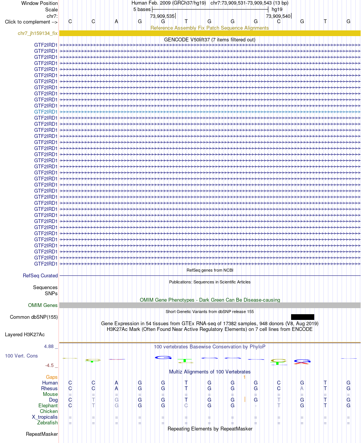
Task: Click 'Repeating Elements by RepeatMasker' title
Action: click(x=210, y=429)
